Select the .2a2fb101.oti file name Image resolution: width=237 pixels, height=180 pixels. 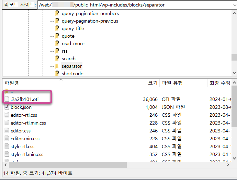coord(24,99)
